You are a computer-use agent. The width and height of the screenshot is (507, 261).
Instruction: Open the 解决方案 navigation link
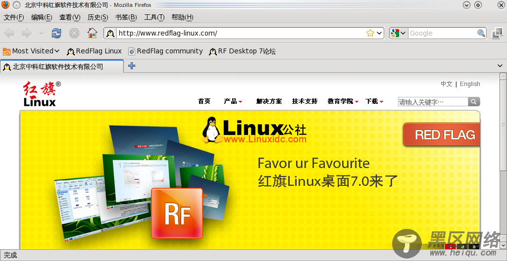pos(269,101)
